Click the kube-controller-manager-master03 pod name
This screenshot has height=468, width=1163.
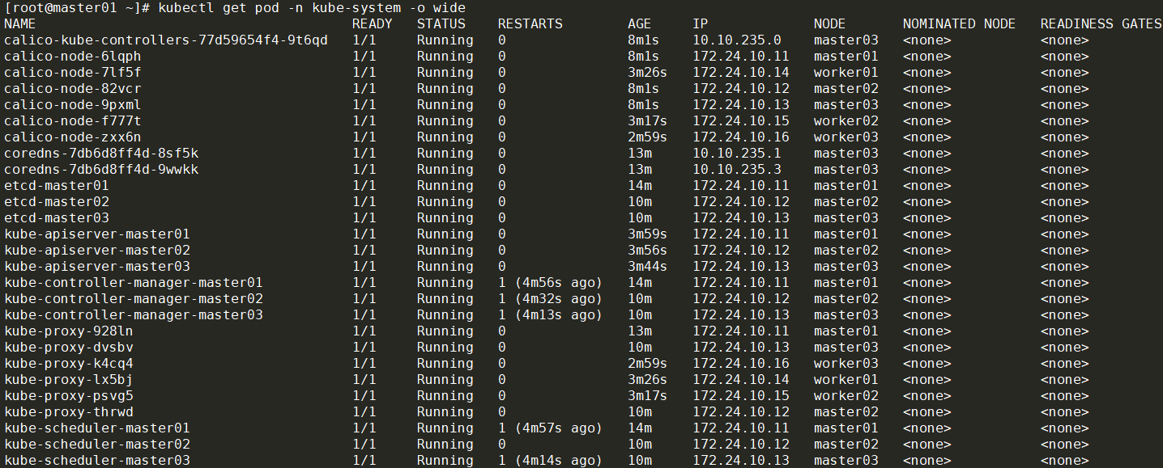coord(134,315)
